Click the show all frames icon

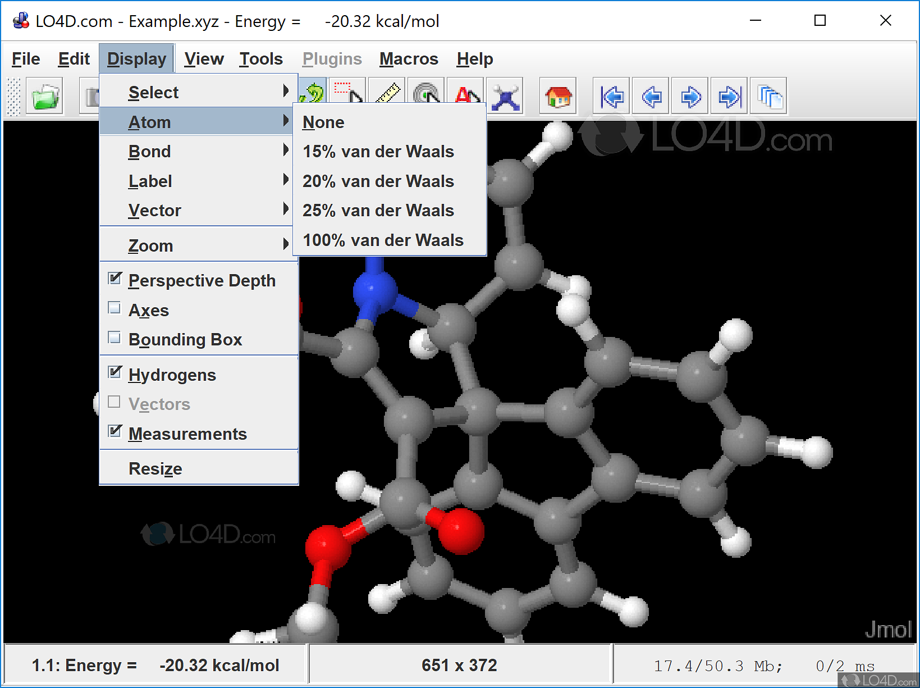pos(768,97)
